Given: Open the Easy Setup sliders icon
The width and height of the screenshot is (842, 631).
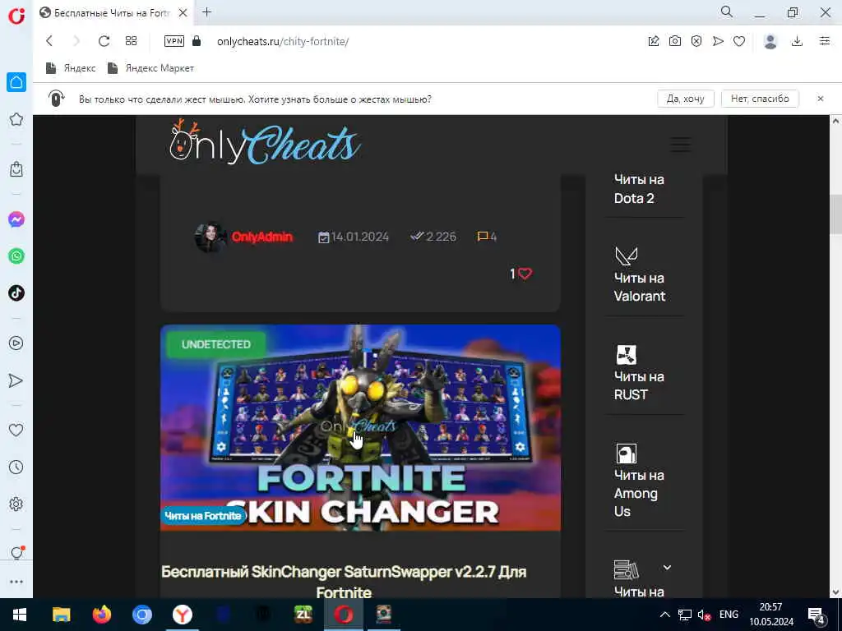Looking at the screenshot, I should (825, 41).
